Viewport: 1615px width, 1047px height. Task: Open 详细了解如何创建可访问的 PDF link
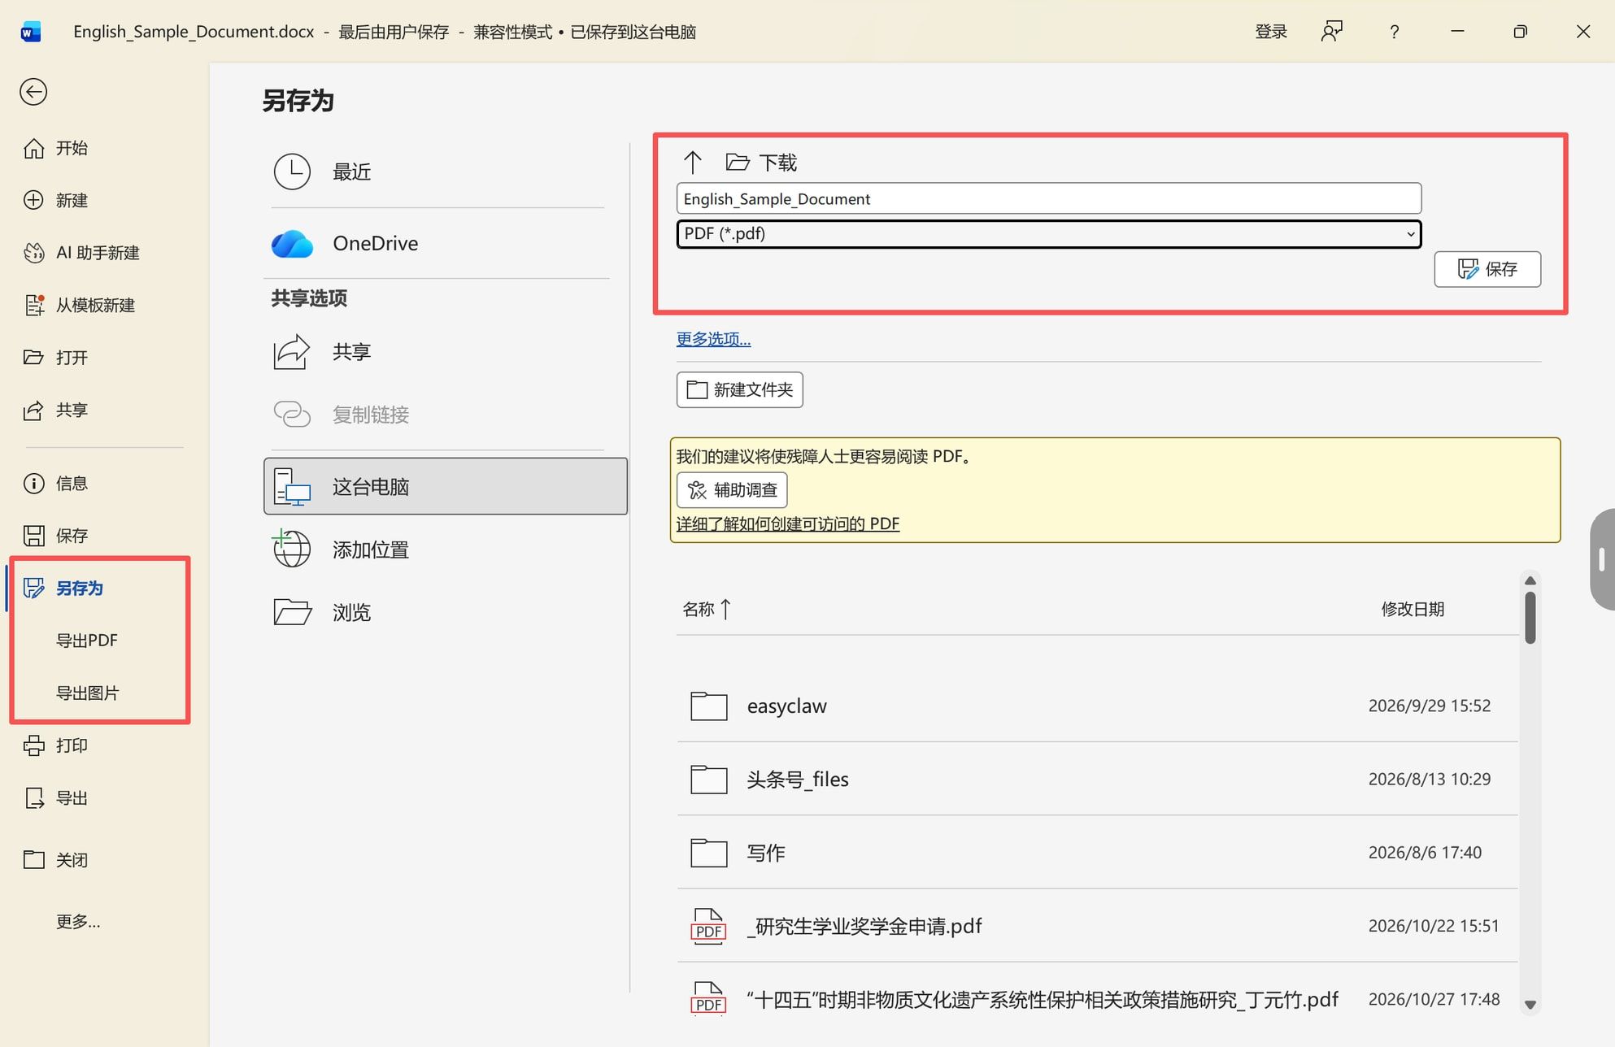point(788,523)
